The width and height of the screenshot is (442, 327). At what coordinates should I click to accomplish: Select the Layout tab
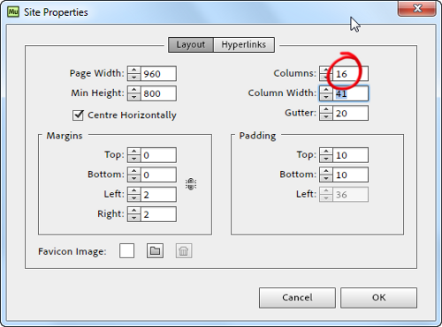click(x=191, y=45)
